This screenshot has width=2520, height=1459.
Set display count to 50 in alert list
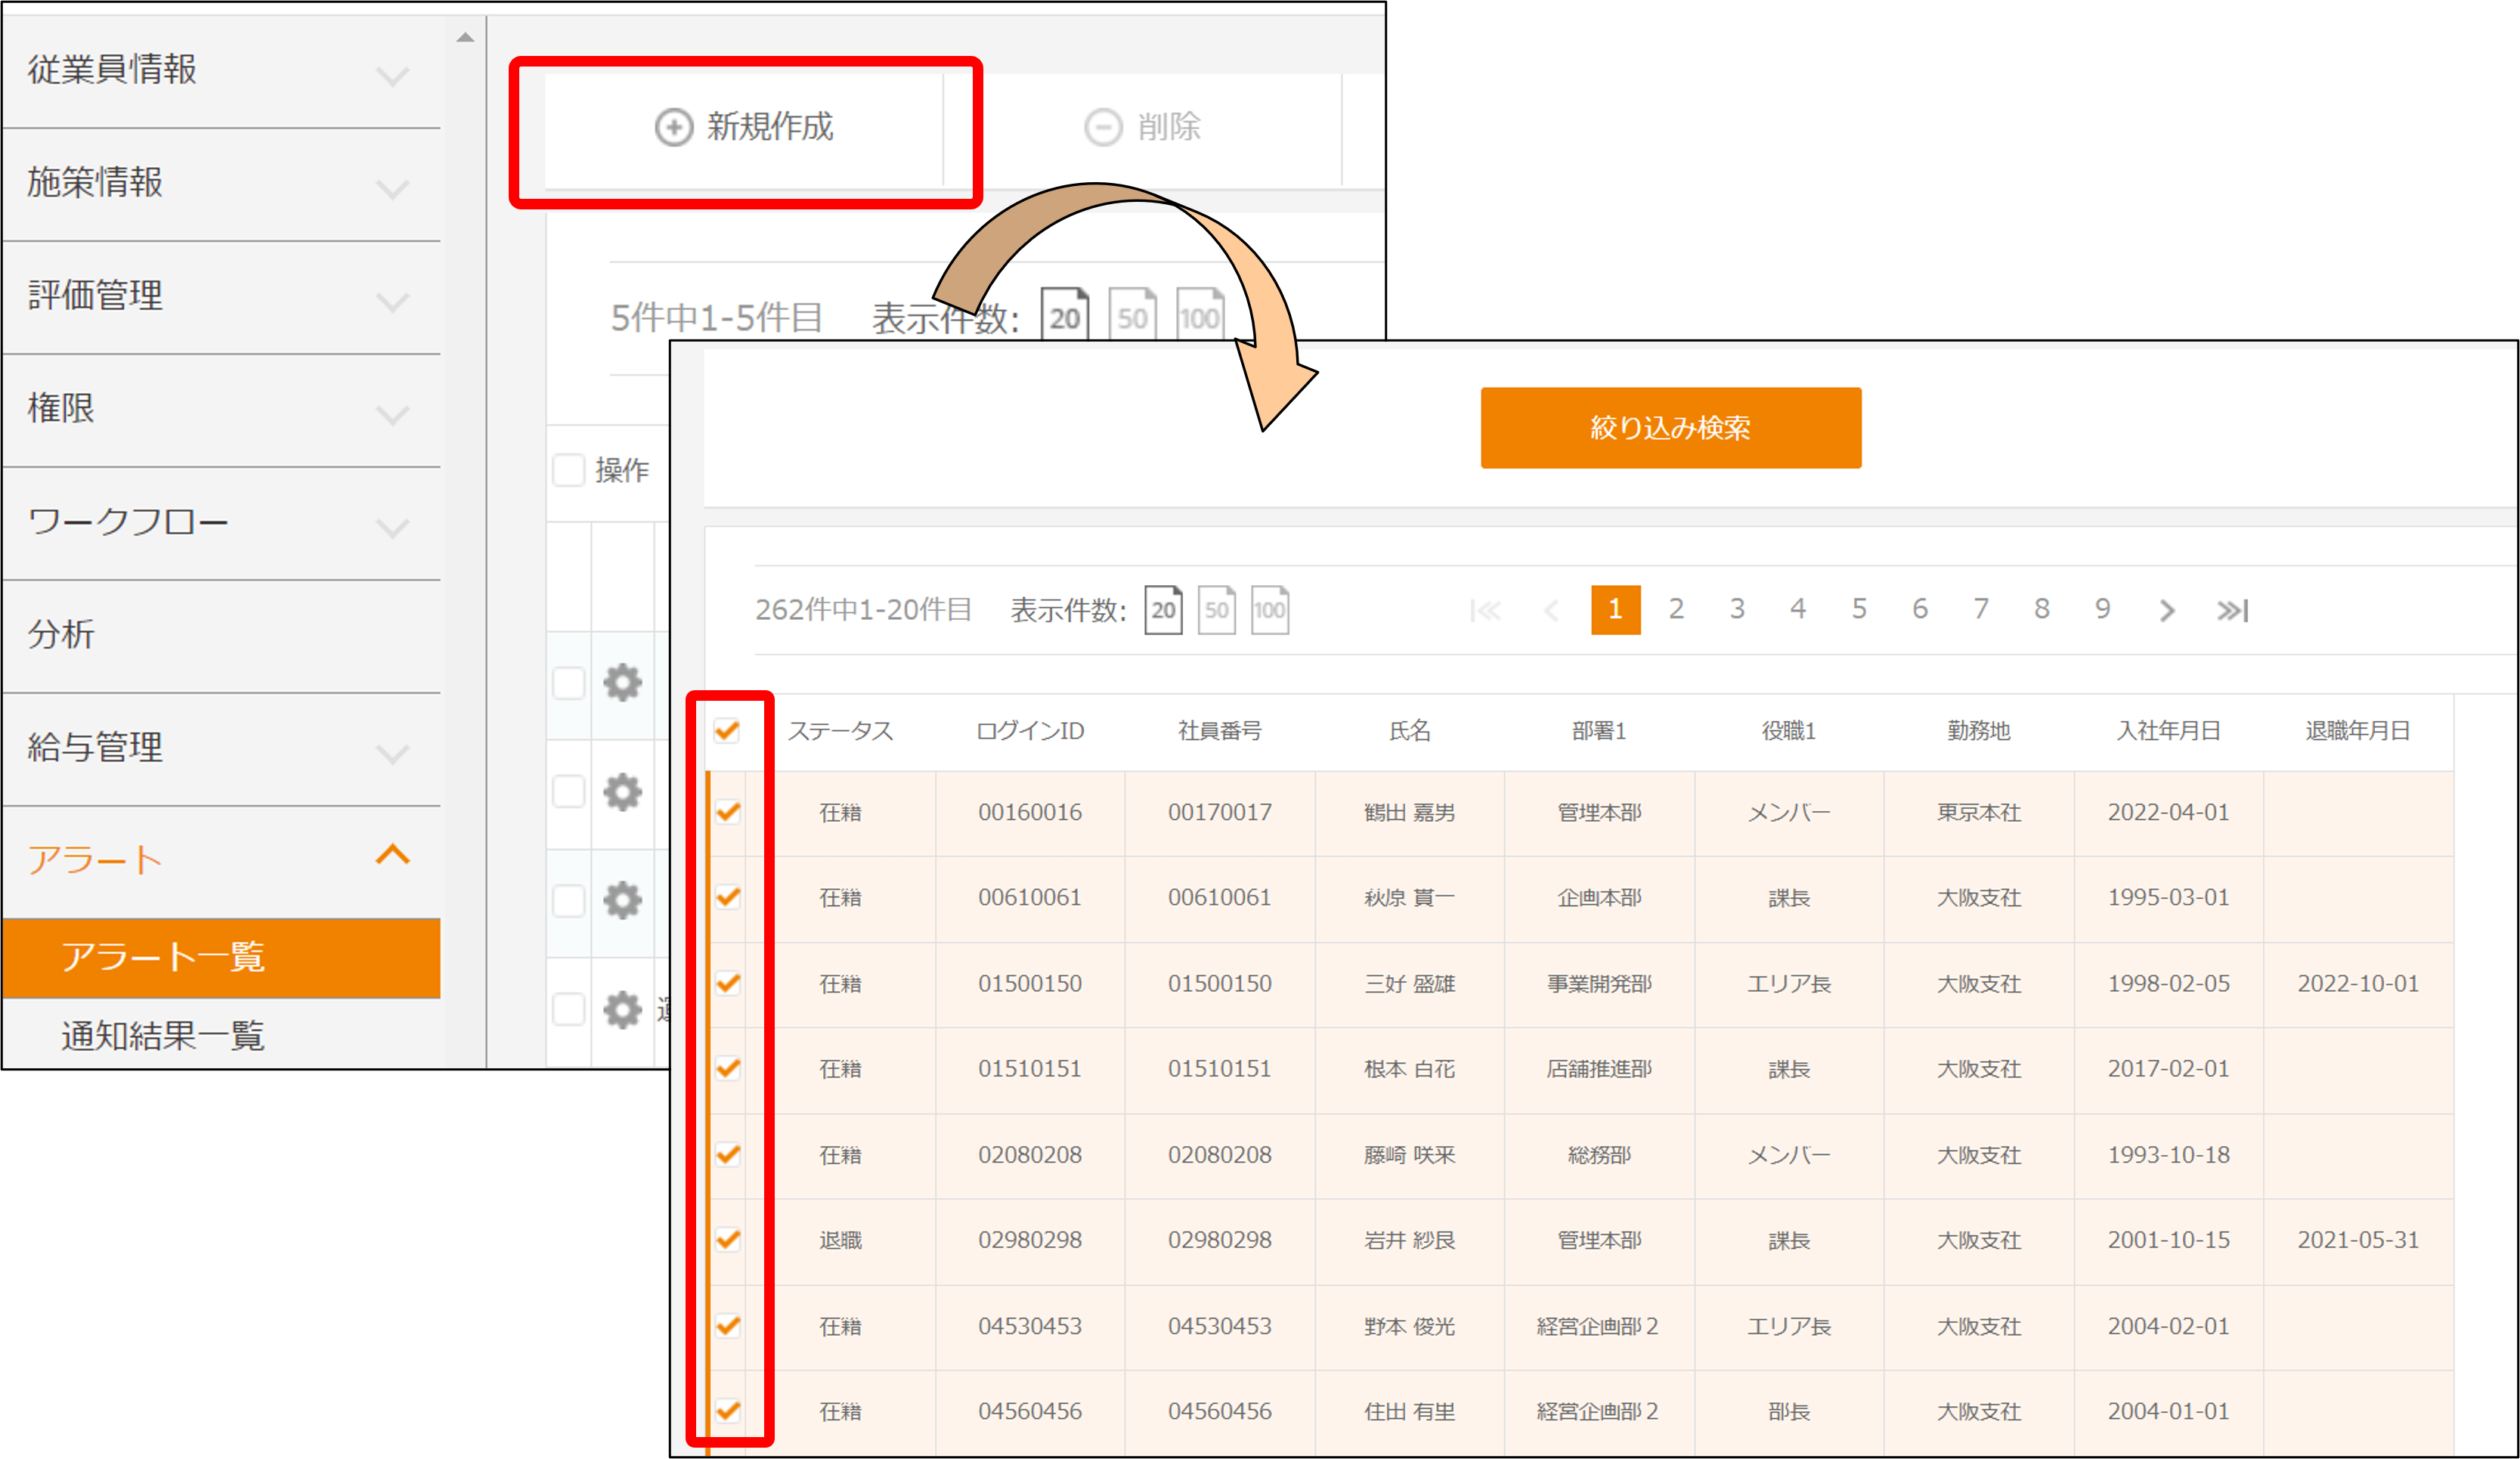coord(1132,315)
